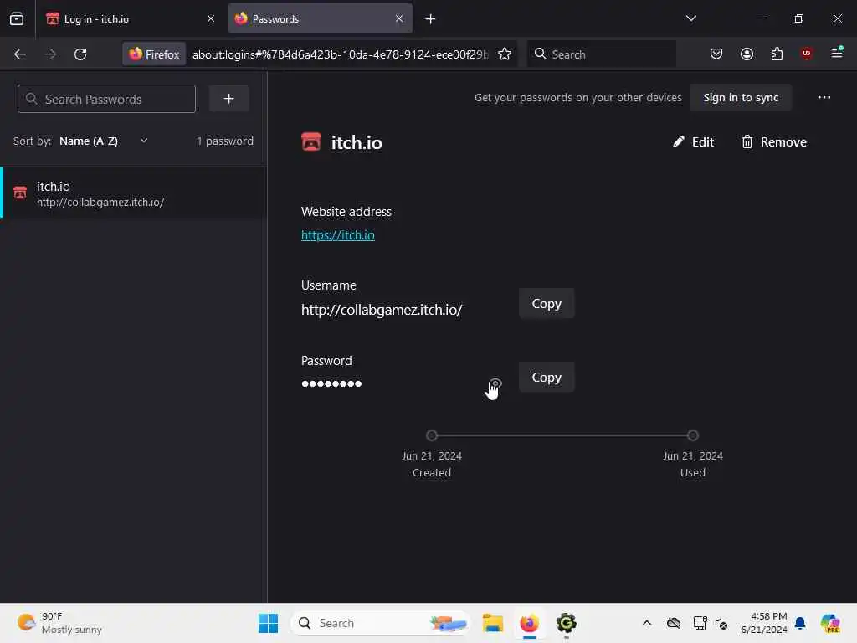Switch to the Passwords tab
Viewport: 857px width, 643px height.
(x=320, y=19)
